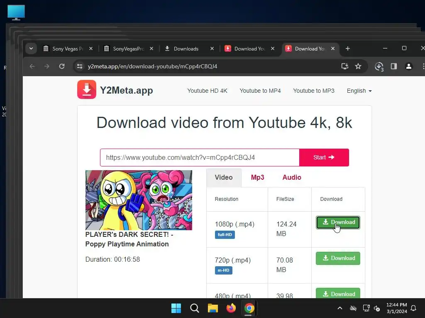
Task: Click the Y2Meta.app site title
Action: (126, 90)
